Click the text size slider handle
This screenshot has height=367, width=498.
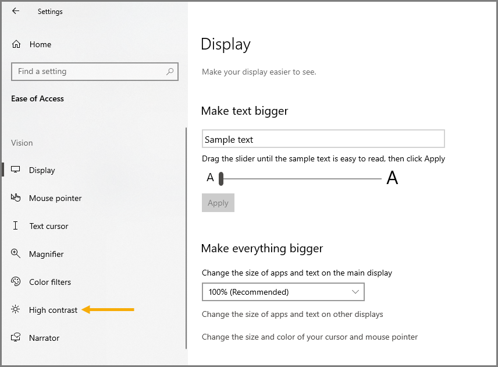pos(221,179)
